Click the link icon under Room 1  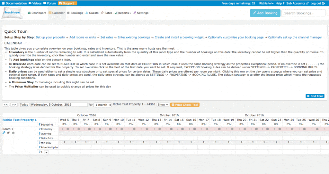[x=8, y=133]
